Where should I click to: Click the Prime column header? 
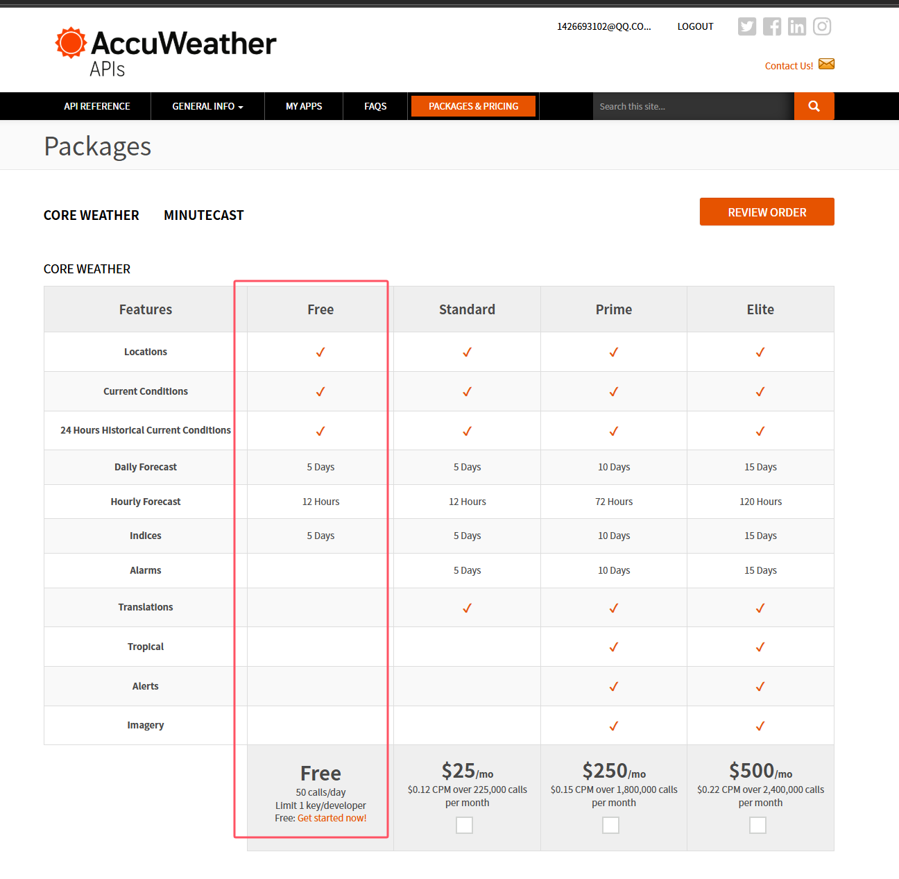coord(614,309)
